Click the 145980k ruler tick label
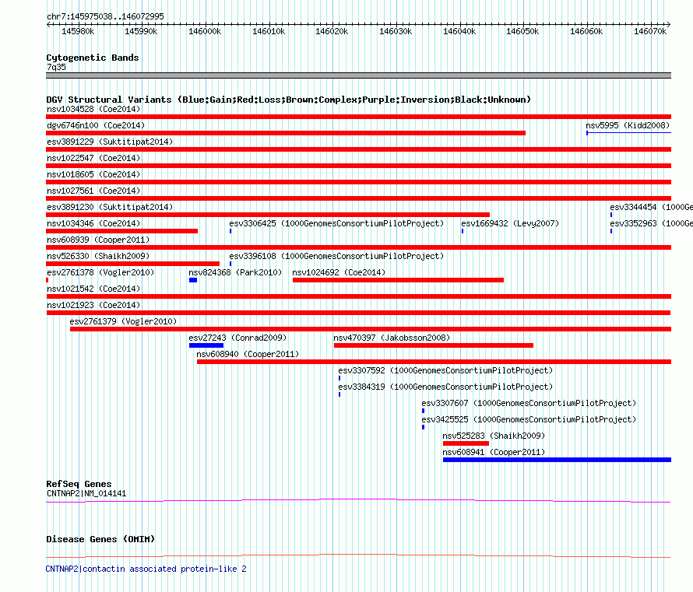Image resolution: width=693 pixels, height=592 pixels. point(78,31)
